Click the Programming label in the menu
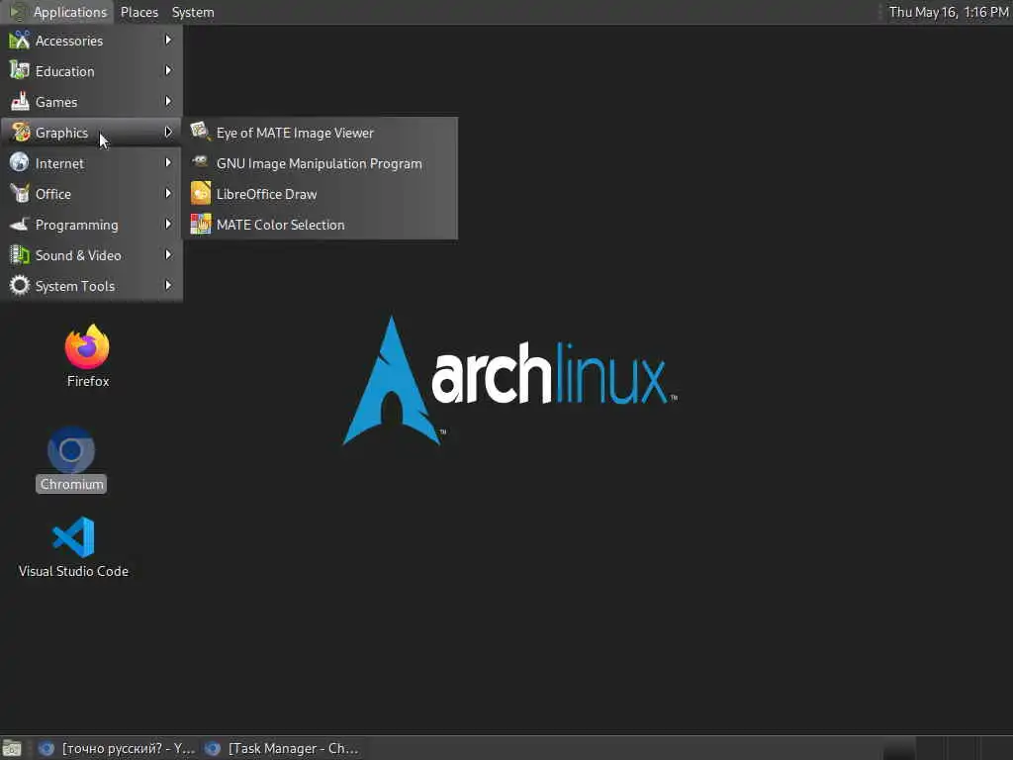1013x760 pixels. (77, 225)
